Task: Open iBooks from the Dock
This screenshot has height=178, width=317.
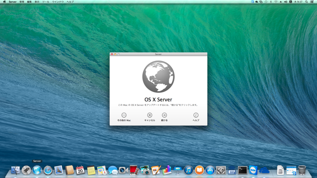Action: pos(199,170)
